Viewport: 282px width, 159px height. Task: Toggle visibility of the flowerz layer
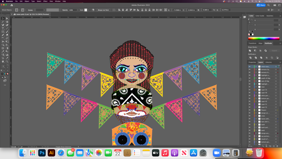point(250,110)
